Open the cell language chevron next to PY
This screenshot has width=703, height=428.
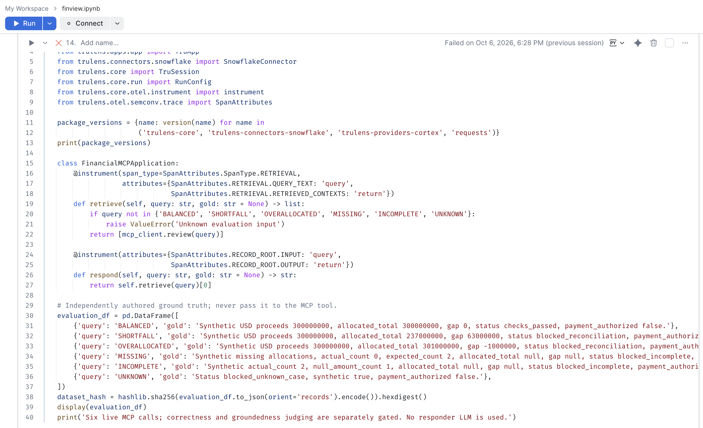tap(622, 43)
